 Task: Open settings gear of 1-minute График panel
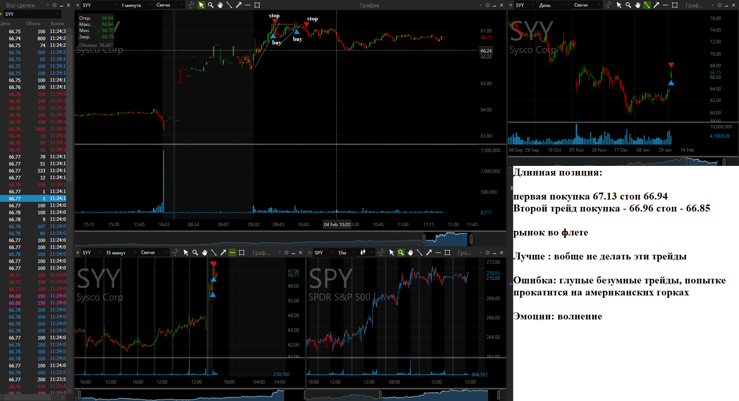488,5
